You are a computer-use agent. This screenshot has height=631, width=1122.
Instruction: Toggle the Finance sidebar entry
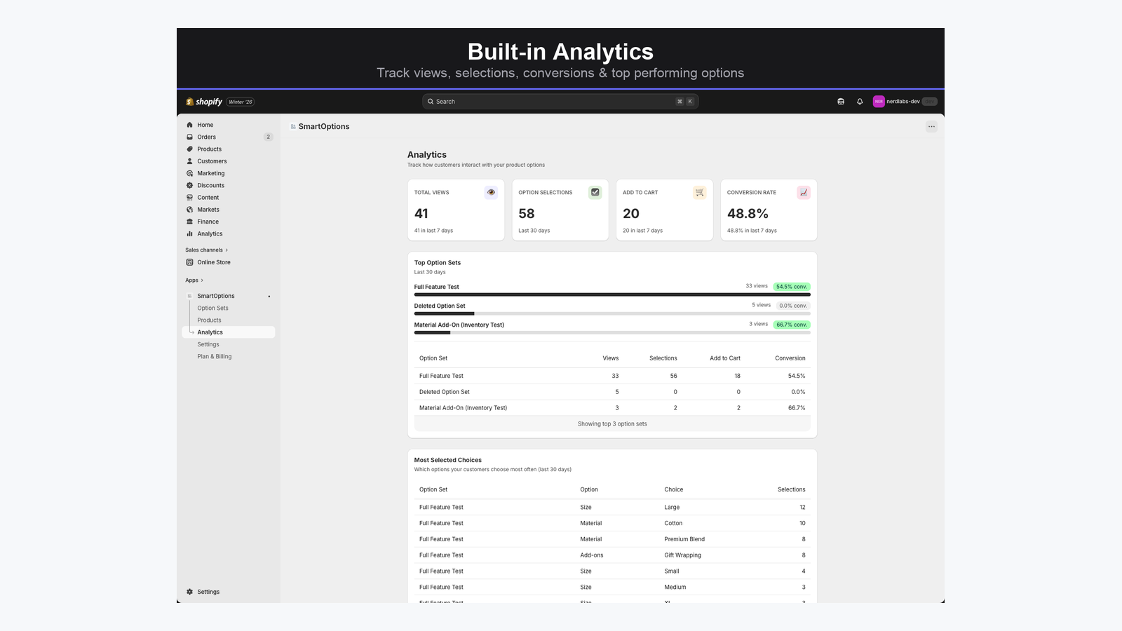207,222
